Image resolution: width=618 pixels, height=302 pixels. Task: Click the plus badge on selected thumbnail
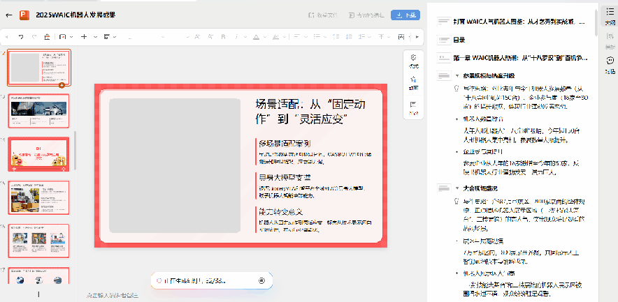62,85
